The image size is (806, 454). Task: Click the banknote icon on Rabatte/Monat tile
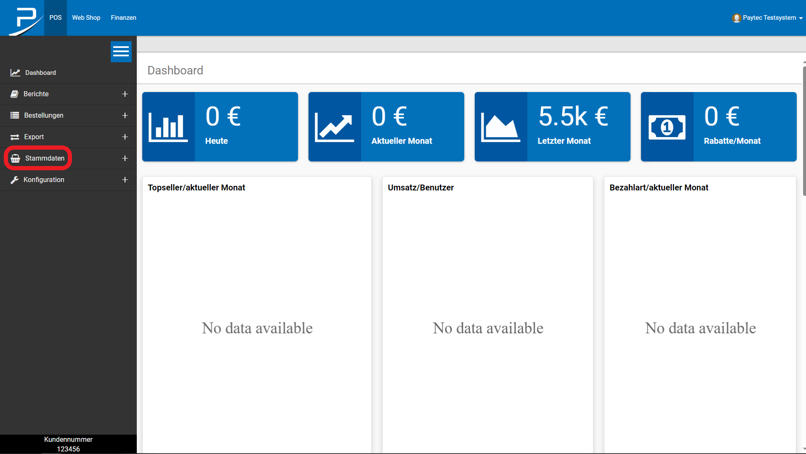pos(667,126)
